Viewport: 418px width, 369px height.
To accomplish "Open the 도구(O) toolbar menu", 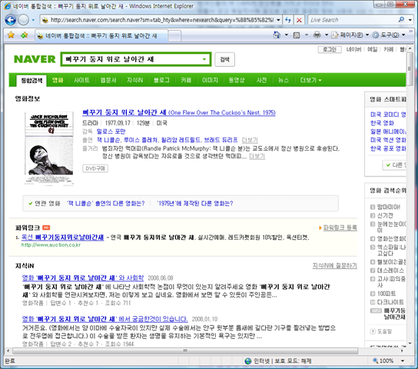I will 388,35.
